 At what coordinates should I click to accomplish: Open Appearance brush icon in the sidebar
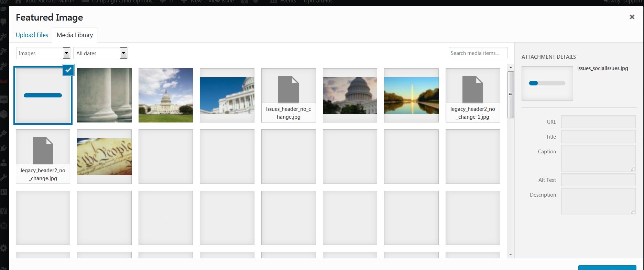click(x=4, y=133)
